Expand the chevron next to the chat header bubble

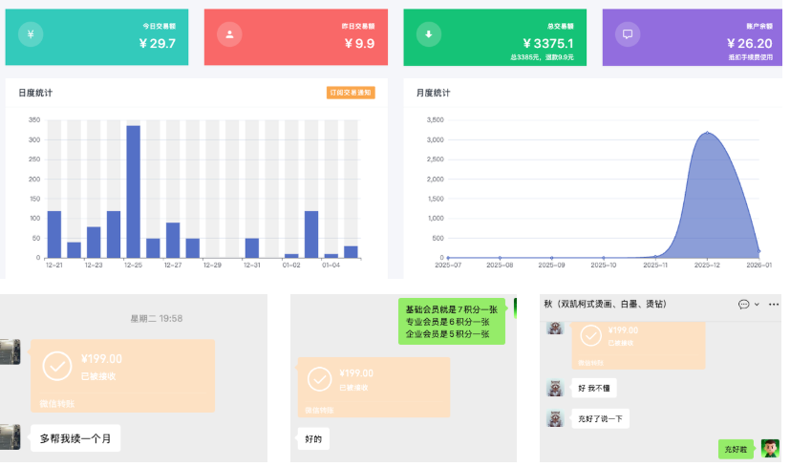(757, 305)
